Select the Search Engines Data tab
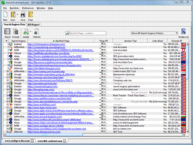 pos(14,25)
